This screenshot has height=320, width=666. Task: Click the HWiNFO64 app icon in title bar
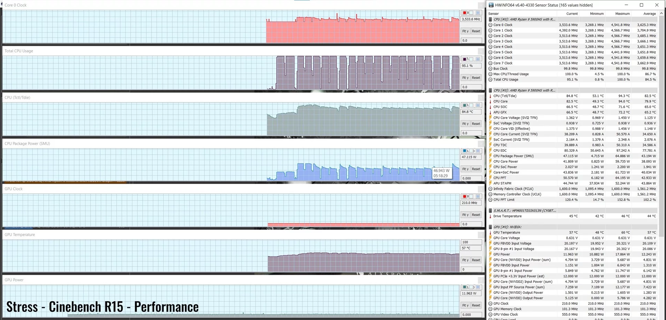[x=491, y=5]
